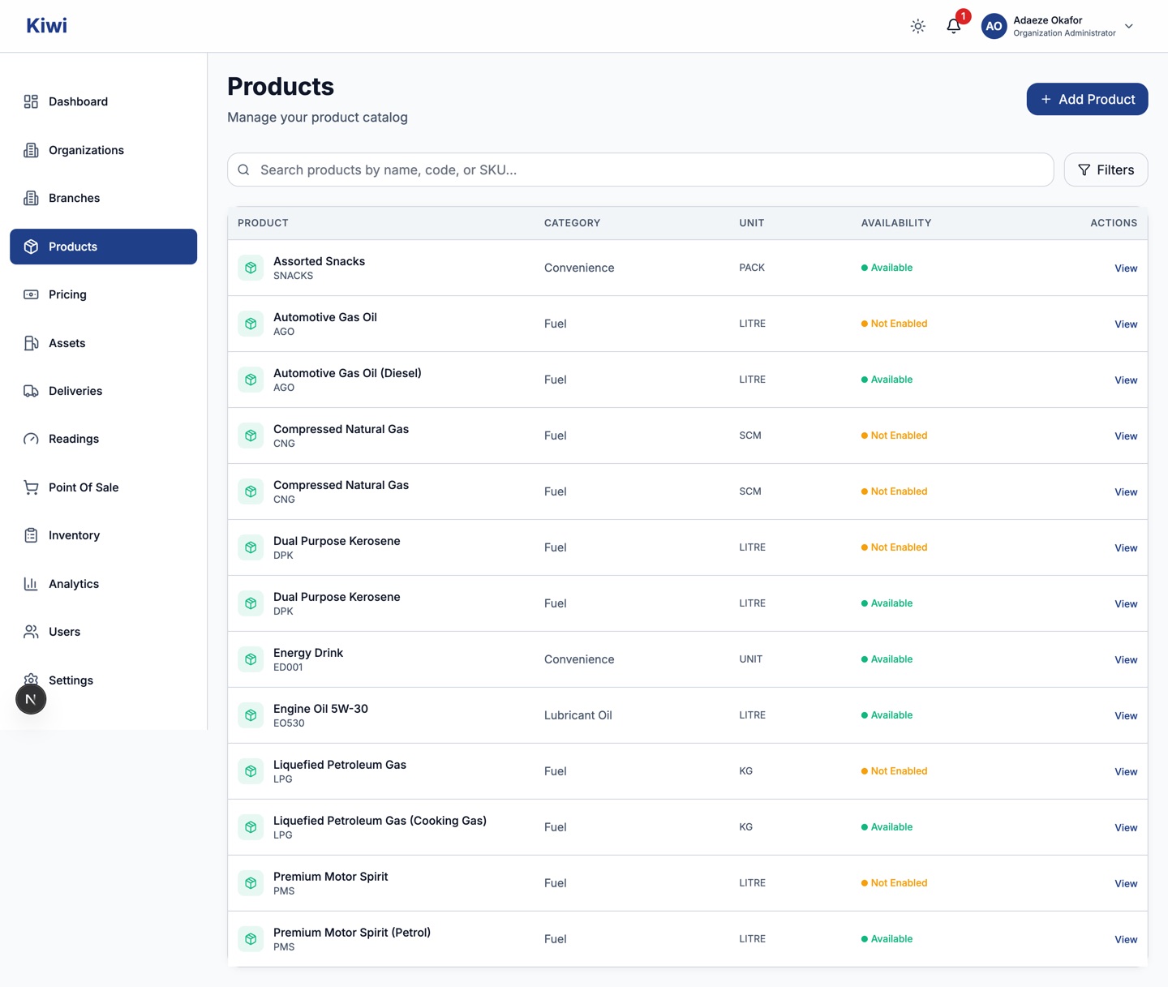Go to Organizations page

click(103, 150)
